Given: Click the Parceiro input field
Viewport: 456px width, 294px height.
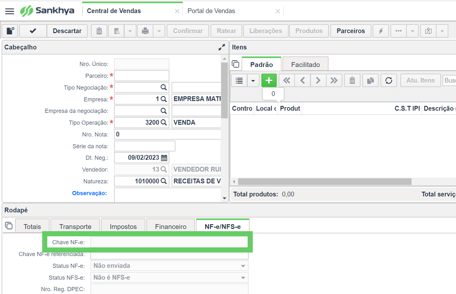Looking at the screenshot, I should (142, 76).
